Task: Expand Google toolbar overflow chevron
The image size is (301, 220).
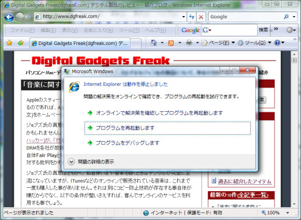Action: (x=276, y=29)
